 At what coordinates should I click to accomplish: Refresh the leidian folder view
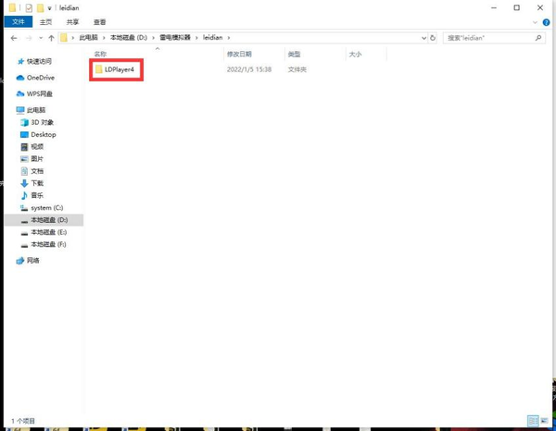[x=433, y=38]
